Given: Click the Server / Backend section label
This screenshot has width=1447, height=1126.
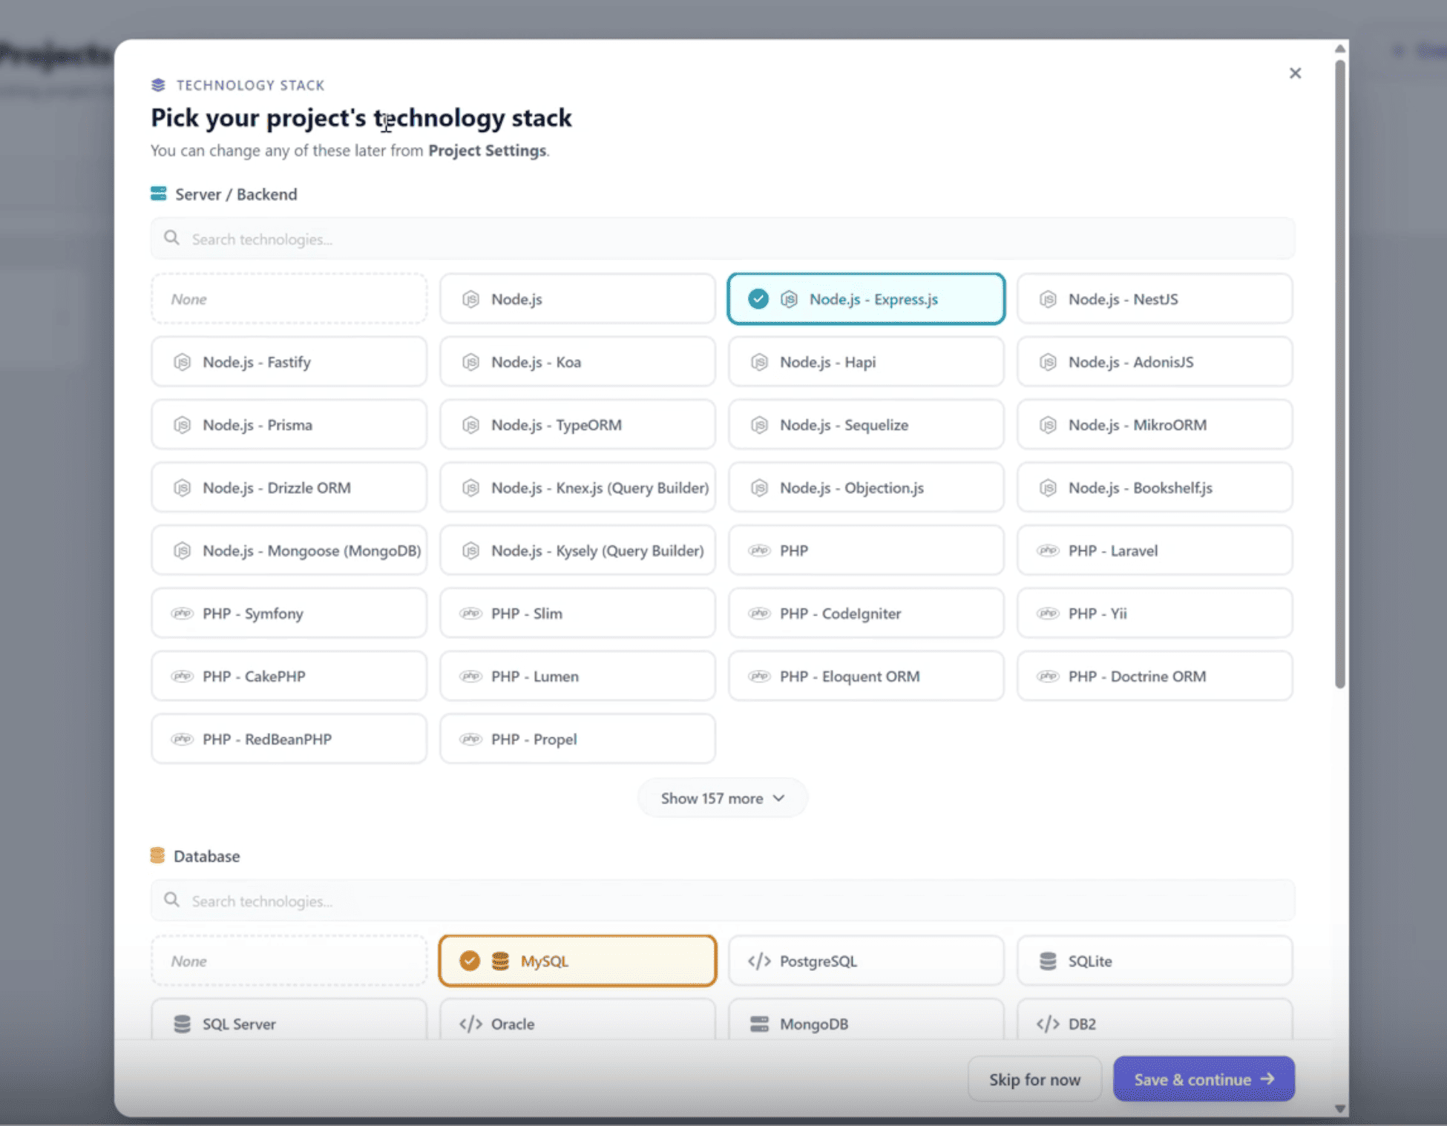Looking at the screenshot, I should pyautogui.click(x=236, y=194).
